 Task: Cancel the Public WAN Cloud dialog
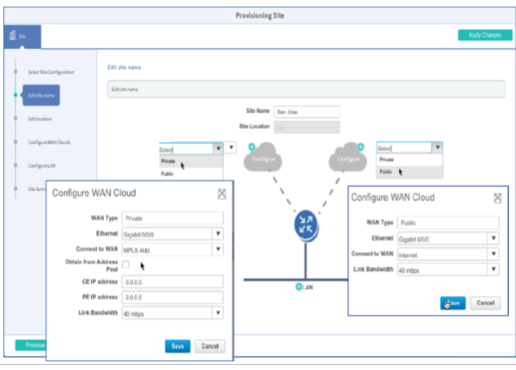point(483,303)
